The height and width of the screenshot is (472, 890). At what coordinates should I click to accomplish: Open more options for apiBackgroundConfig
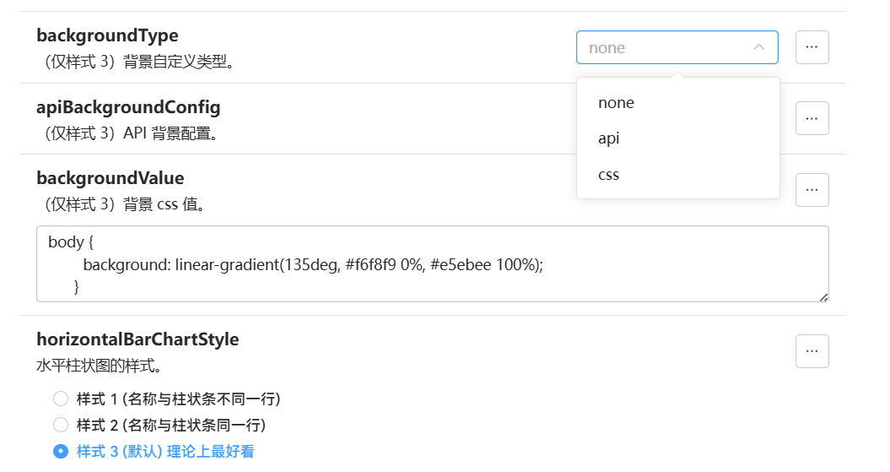pos(812,118)
